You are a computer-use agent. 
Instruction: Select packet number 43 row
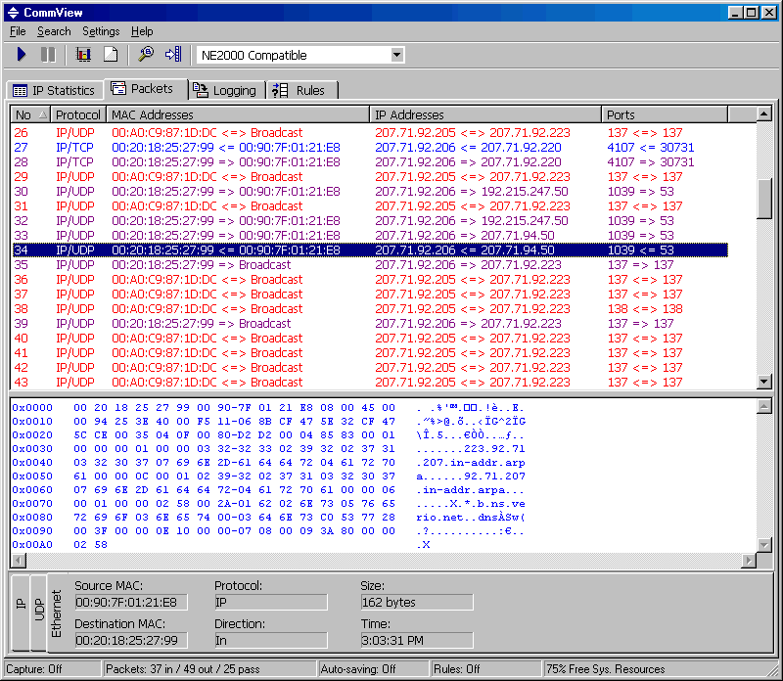(370, 382)
